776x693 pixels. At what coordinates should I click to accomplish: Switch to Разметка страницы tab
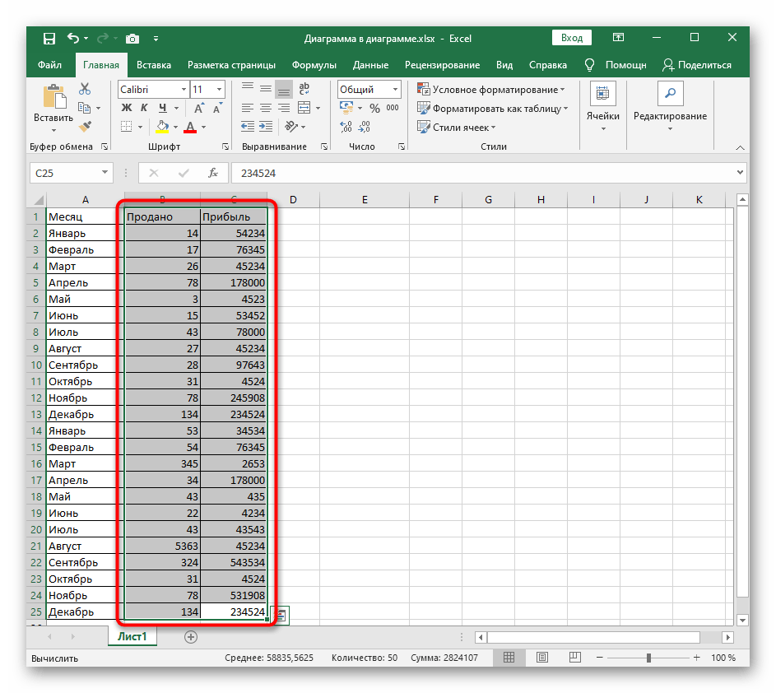tap(231, 65)
